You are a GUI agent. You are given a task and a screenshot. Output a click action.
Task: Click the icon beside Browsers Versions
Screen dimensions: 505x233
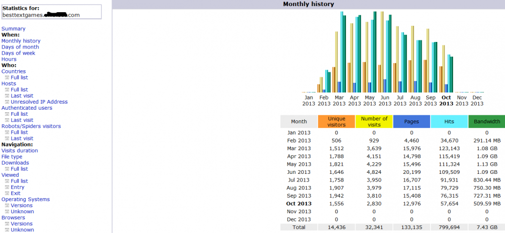[x=7, y=224]
